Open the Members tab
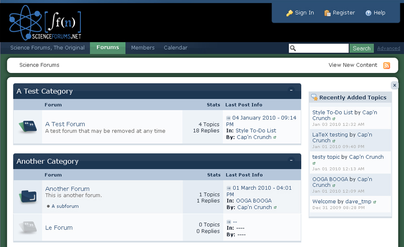Viewport: 404px width, 247px height. point(143,48)
